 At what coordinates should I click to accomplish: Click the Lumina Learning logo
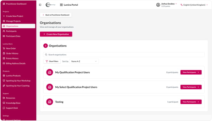[x=51, y=5]
